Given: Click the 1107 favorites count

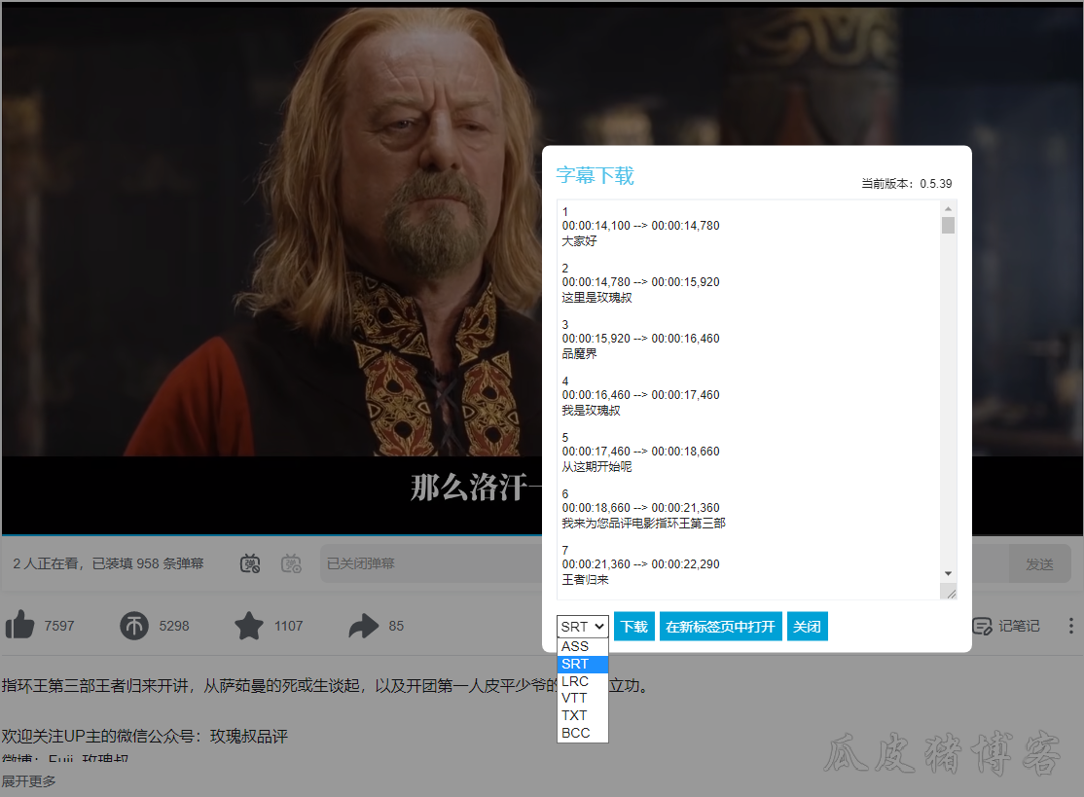Looking at the screenshot, I should 288,626.
